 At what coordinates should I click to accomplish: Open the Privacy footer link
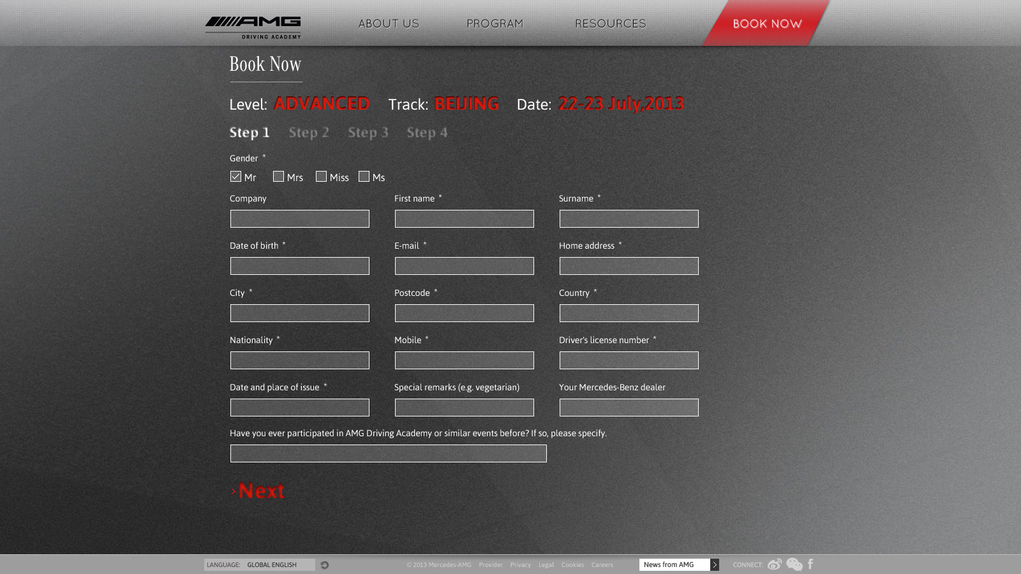pos(520,565)
